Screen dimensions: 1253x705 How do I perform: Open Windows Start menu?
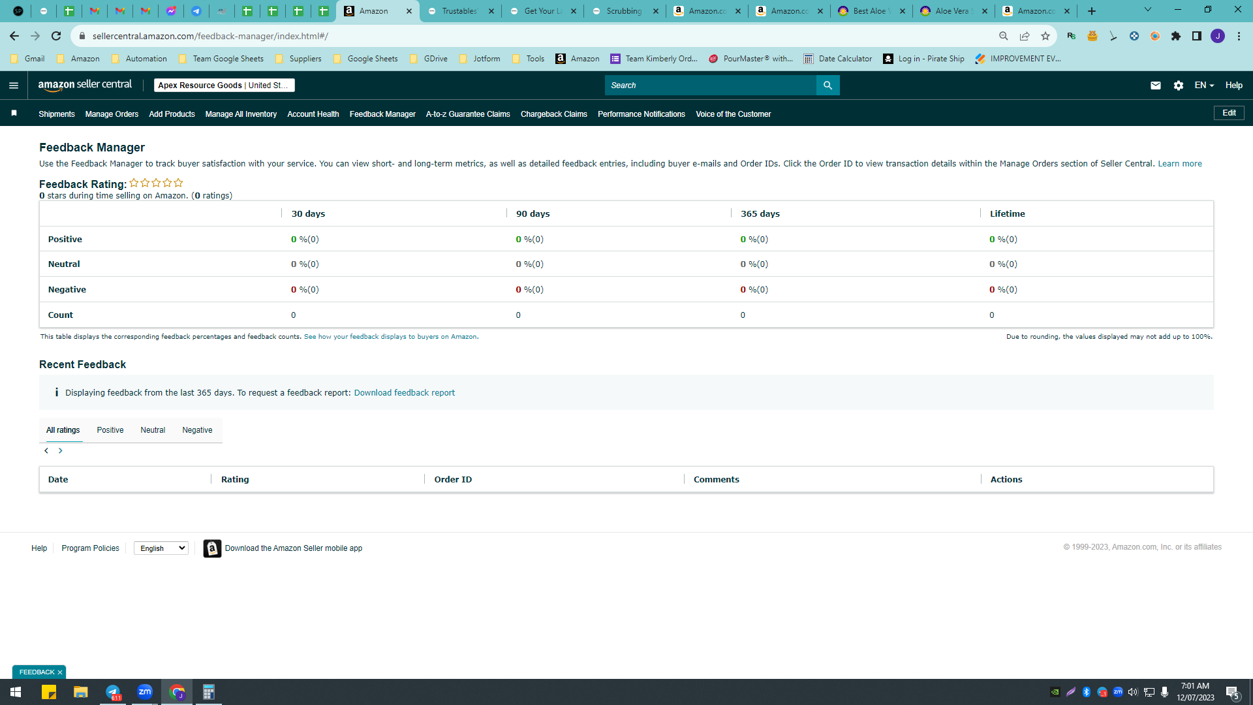(x=16, y=692)
